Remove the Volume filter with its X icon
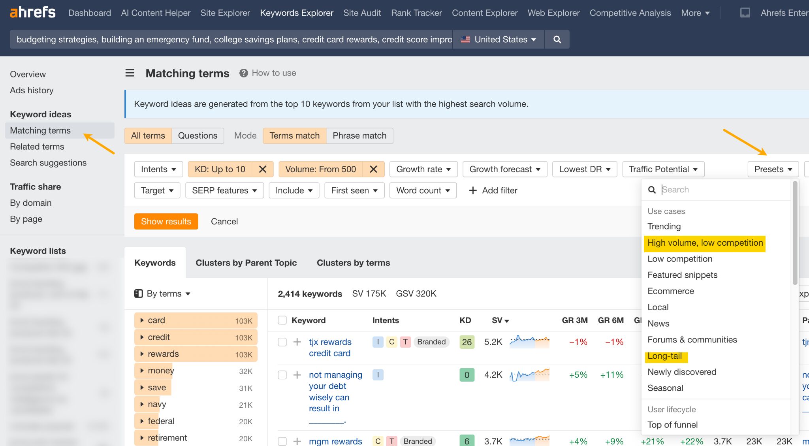Image resolution: width=809 pixels, height=446 pixels. tap(373, 169)
